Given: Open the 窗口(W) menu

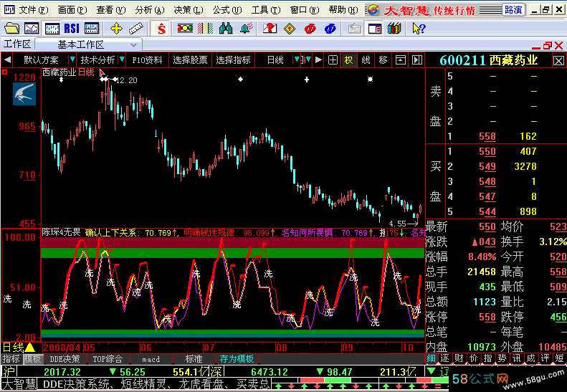Looking at the screenshot, I should (305, 10).
